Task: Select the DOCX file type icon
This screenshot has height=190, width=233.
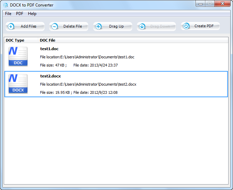Action: (18, 84)
